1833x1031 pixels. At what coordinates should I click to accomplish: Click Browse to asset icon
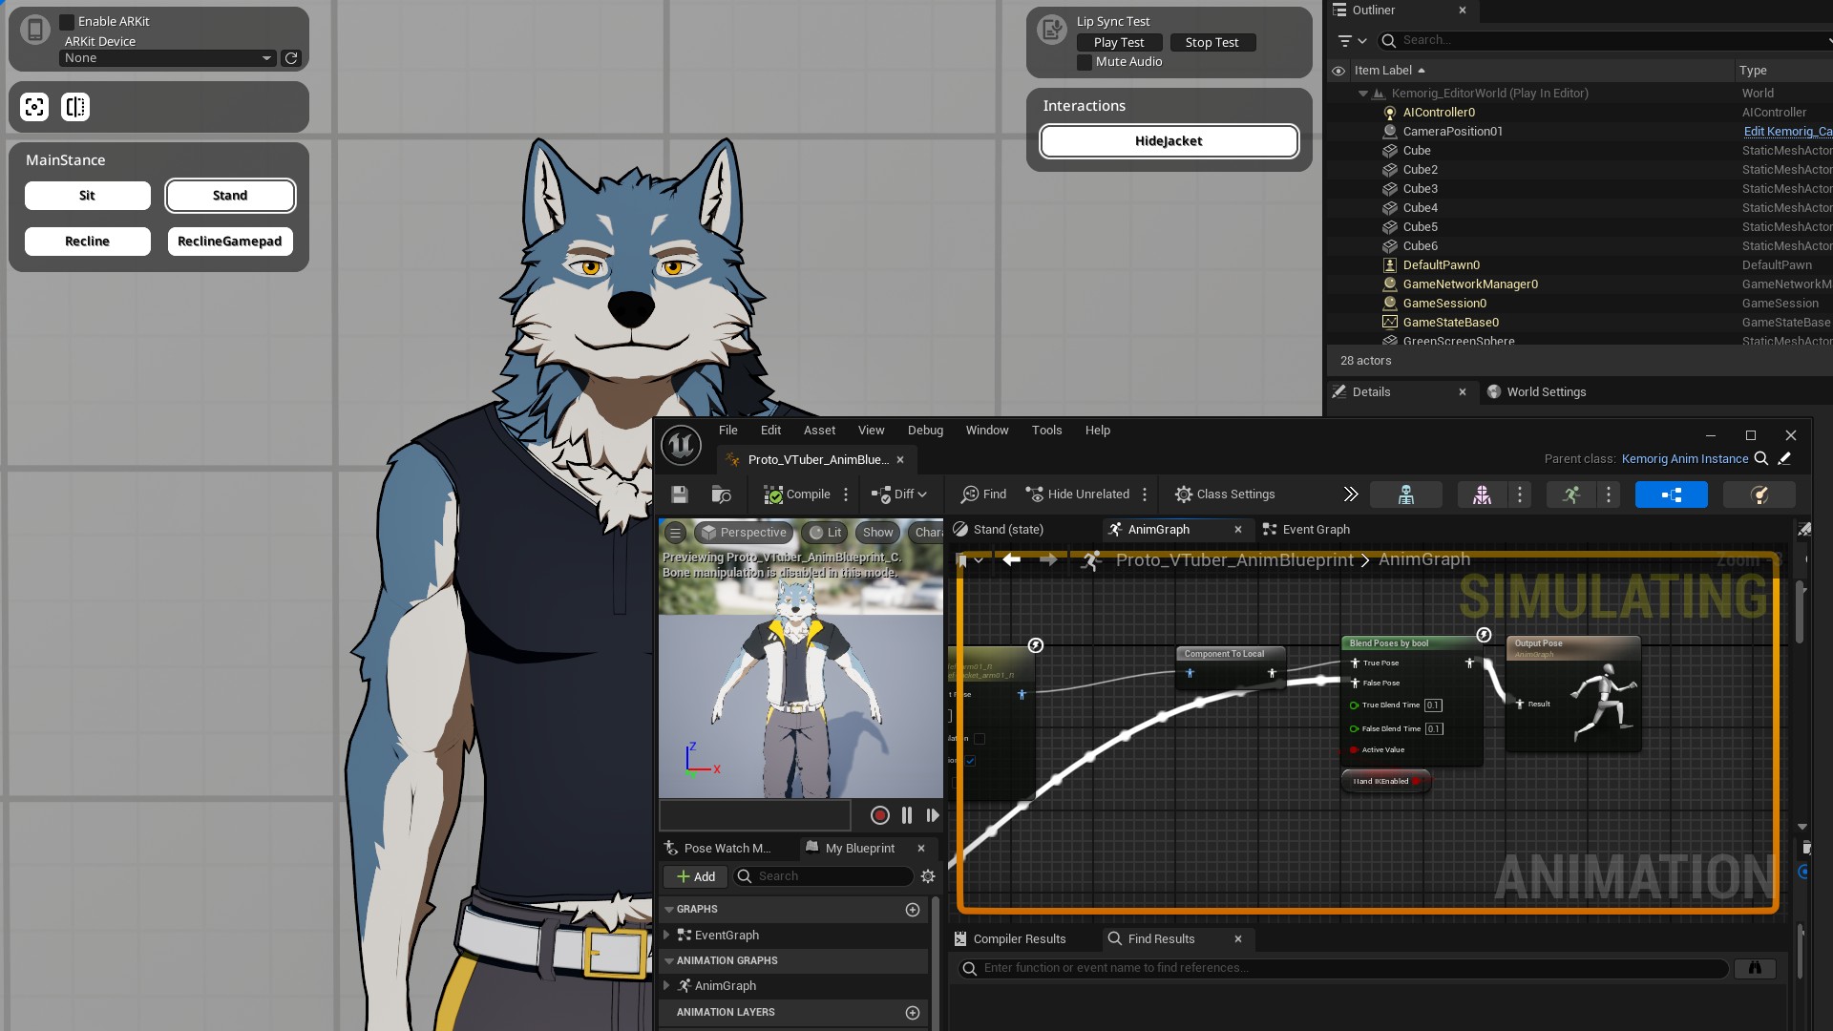721,494
